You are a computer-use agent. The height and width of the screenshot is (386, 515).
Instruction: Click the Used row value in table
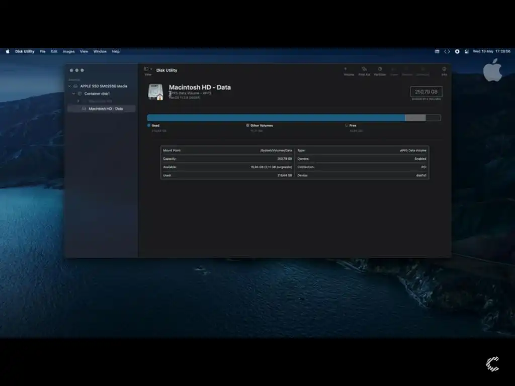285,175
